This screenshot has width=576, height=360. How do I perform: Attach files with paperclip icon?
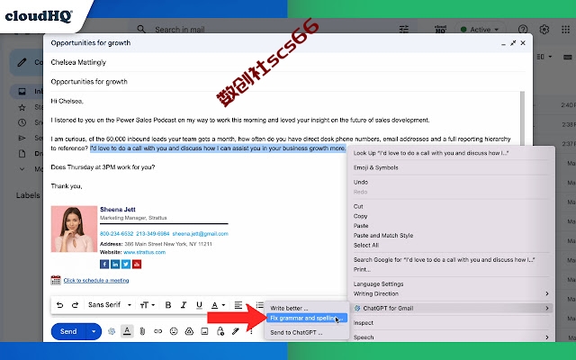click(x=142, y=331)
